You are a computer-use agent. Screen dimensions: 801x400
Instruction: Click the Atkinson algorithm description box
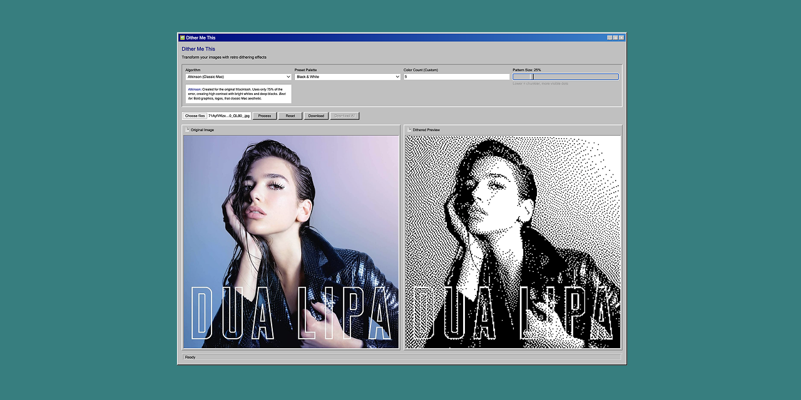tap(238, 94)
